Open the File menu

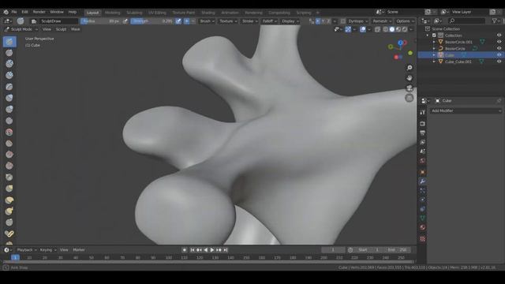pyautogui.click(x=14, y=12)
